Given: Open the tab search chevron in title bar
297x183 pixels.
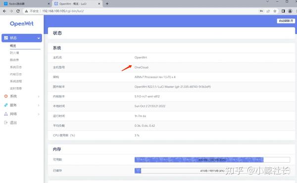Looking at the screenshot, I should click(x=267, y=1).
